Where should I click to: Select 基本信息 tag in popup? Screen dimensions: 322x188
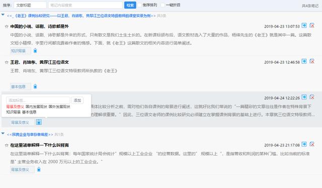(x=29, y=112)
